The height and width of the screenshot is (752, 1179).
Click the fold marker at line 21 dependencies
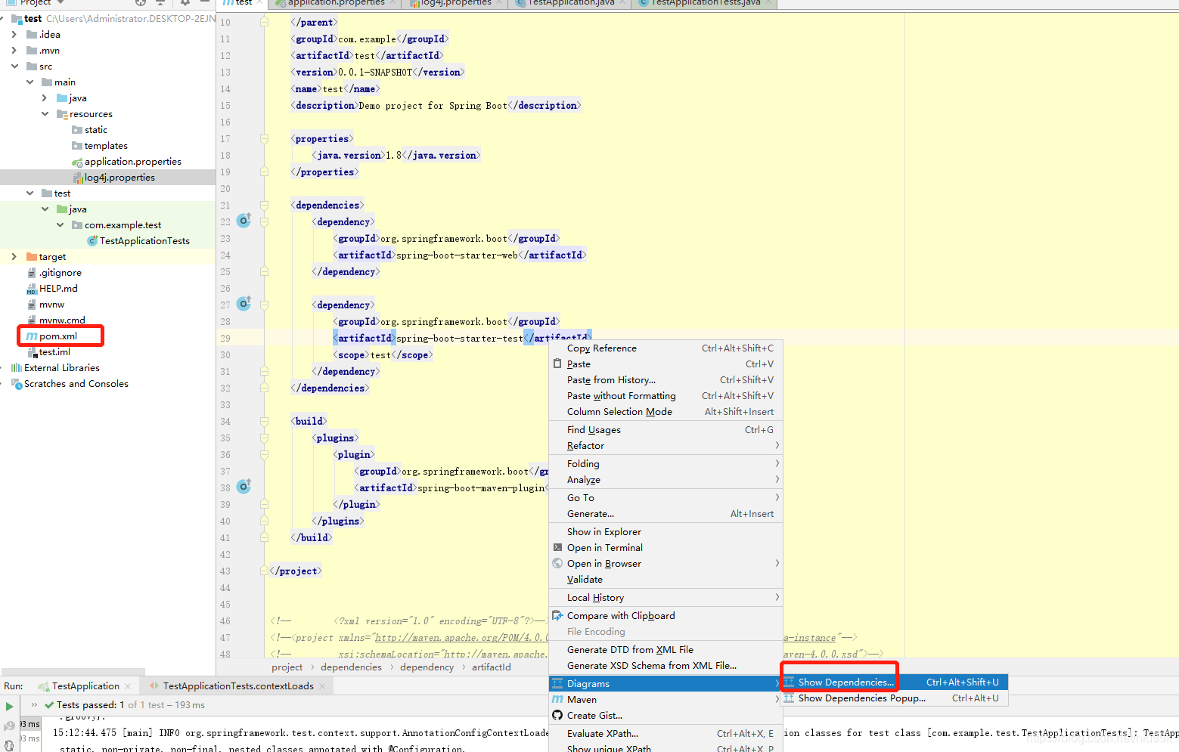pos(265,206)
